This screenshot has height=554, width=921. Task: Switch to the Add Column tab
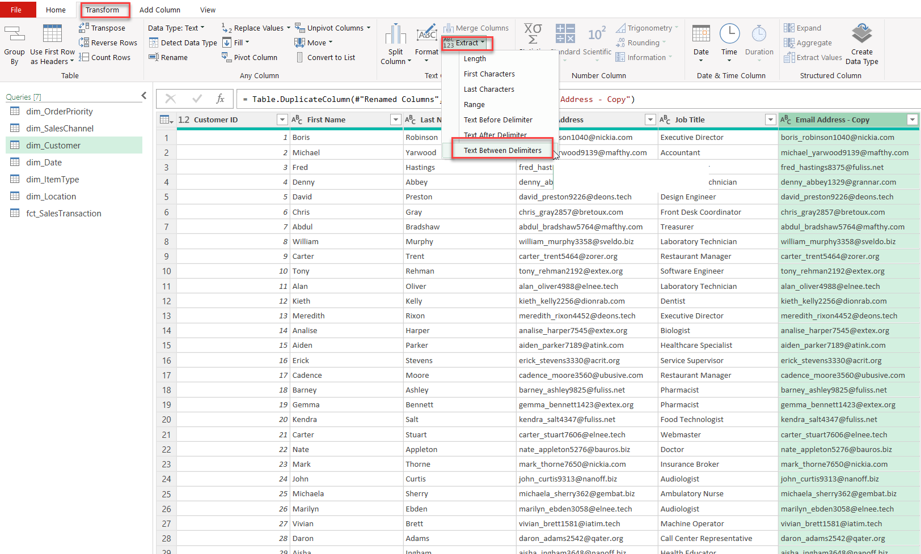point(160,10)
